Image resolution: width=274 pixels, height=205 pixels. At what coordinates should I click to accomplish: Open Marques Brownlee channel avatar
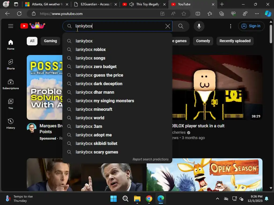(32, 128)
